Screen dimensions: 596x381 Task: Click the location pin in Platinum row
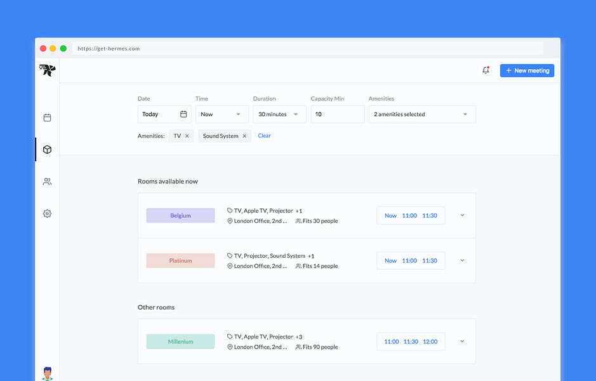tap(230, 266)
